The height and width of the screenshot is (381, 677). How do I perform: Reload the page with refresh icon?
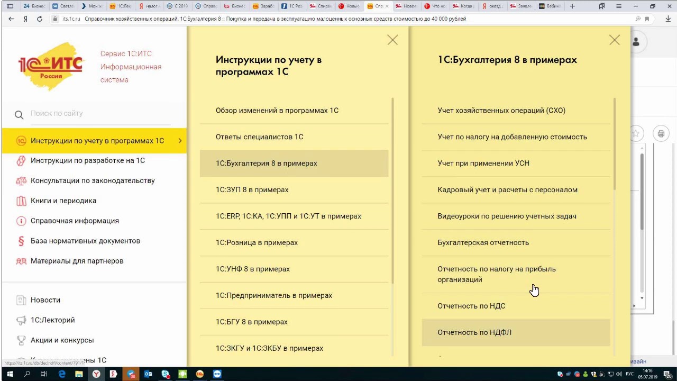tap(40, 19)
